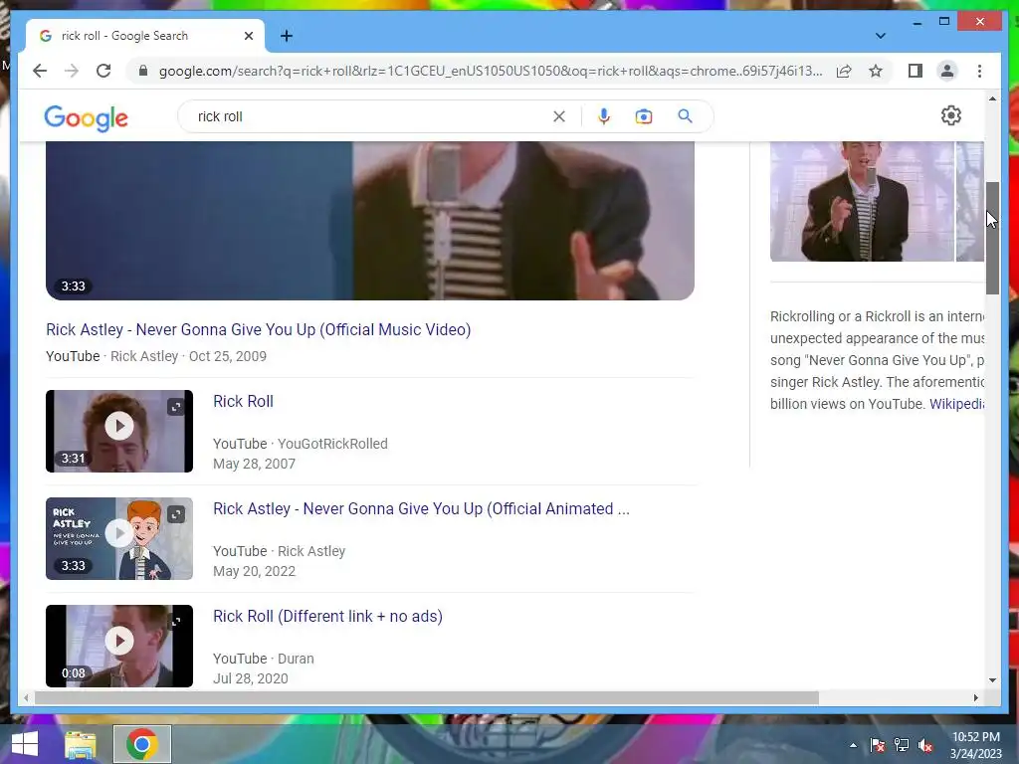The height and width of the screenshot is (764, 1019).
Task: Close the rick roll Google Search tab
Action: pyautogui.click(x=248, y=36)
